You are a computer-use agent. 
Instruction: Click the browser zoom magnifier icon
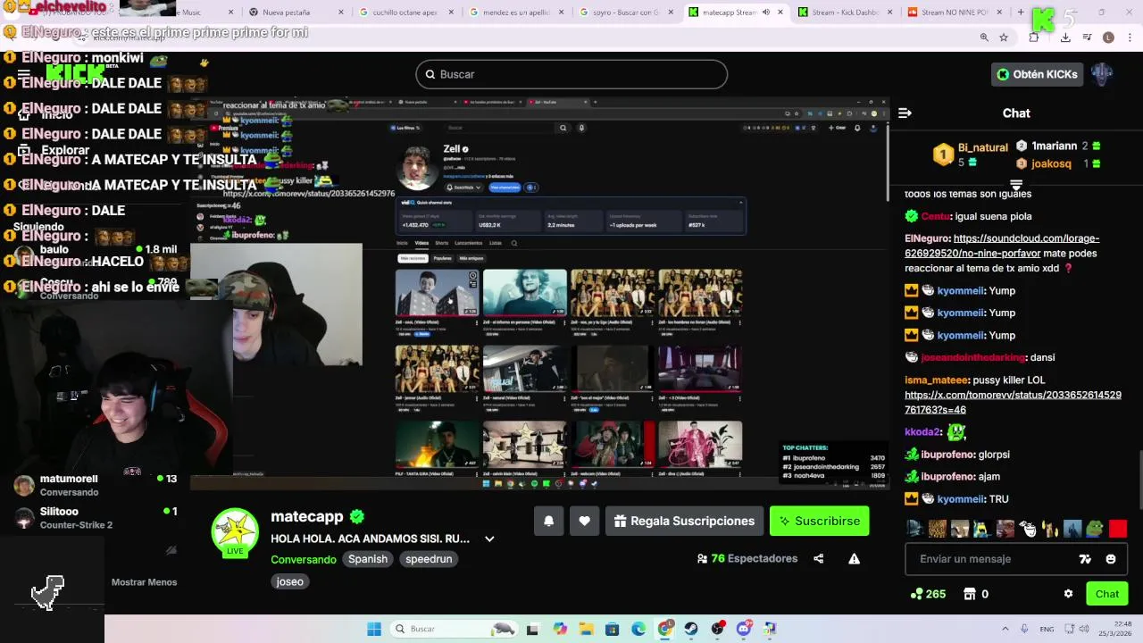[984, 38]
